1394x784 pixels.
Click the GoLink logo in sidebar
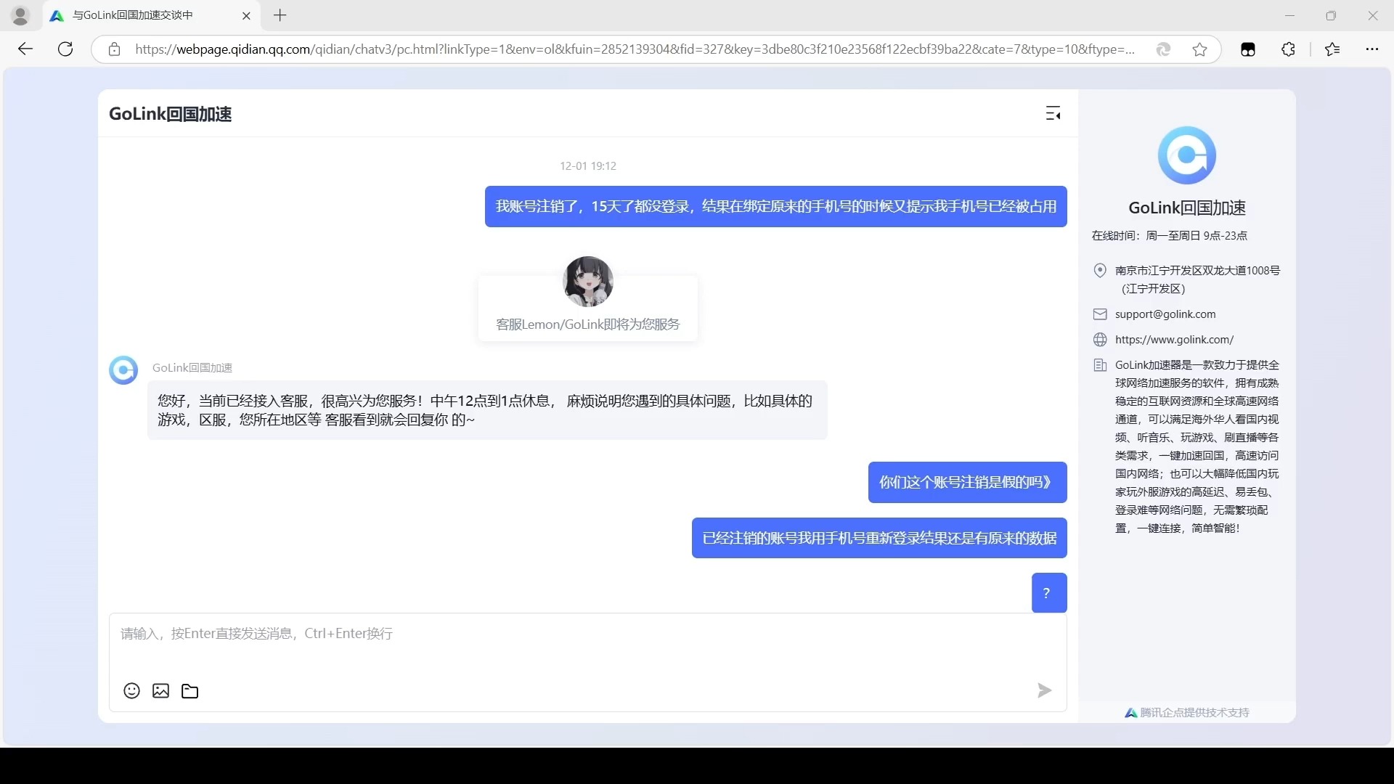pyautogui.click(x=1186, y=155)
